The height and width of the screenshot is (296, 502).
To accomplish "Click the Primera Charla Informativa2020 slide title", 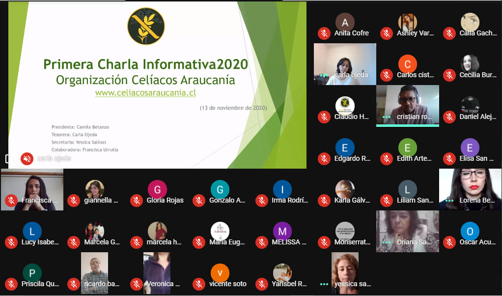I will (145, 64).
